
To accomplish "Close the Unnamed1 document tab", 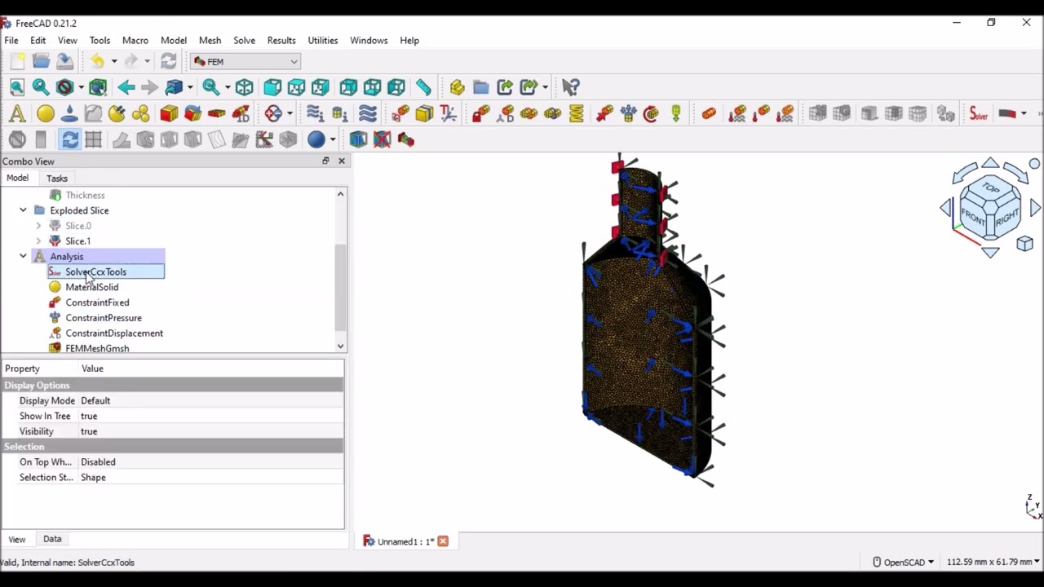I will (x=443, y=541).
